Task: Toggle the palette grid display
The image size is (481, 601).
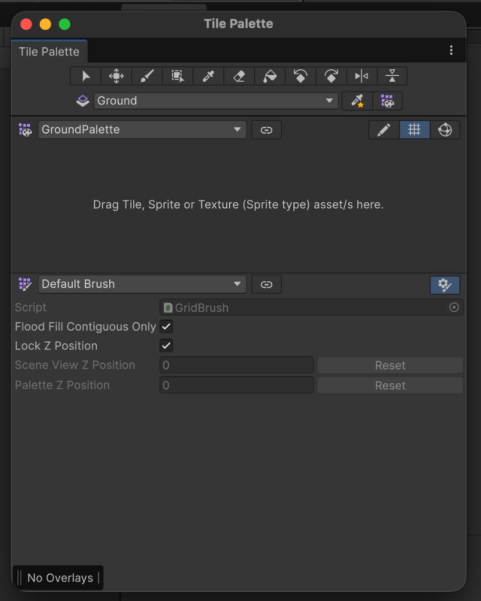Action: click(x=414, y=130)
